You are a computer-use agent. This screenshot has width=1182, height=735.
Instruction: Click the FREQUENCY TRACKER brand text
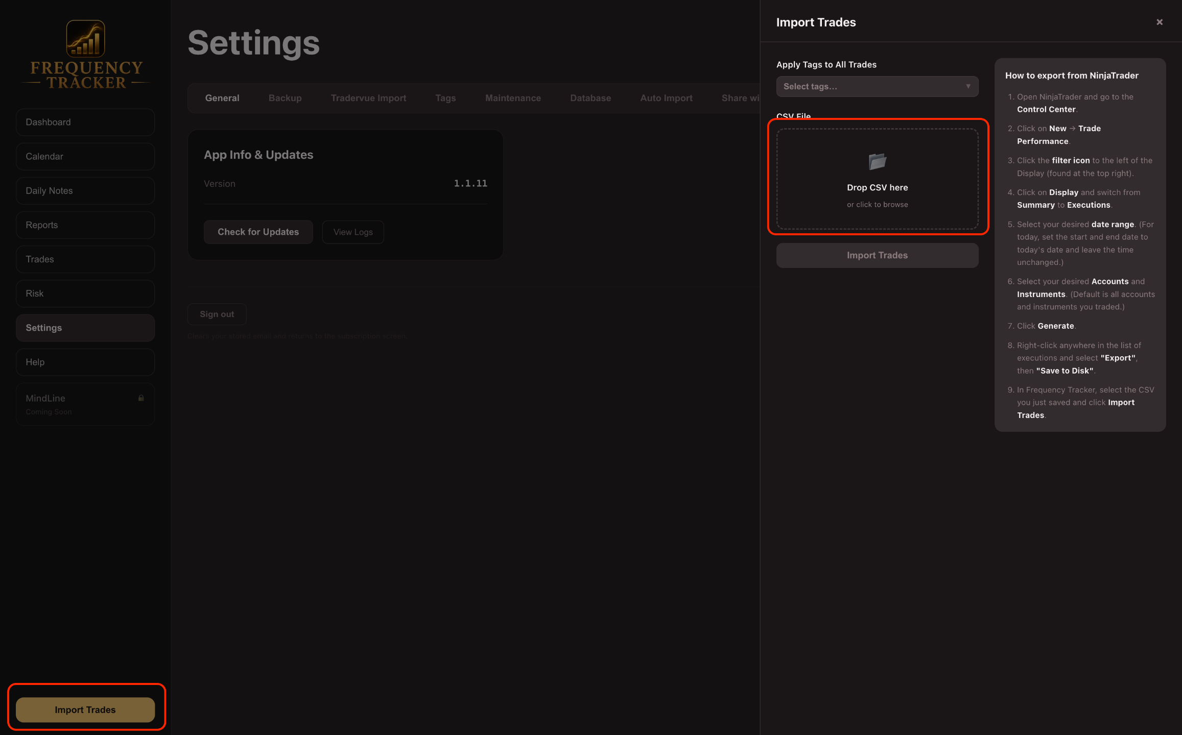click(86, 75)
